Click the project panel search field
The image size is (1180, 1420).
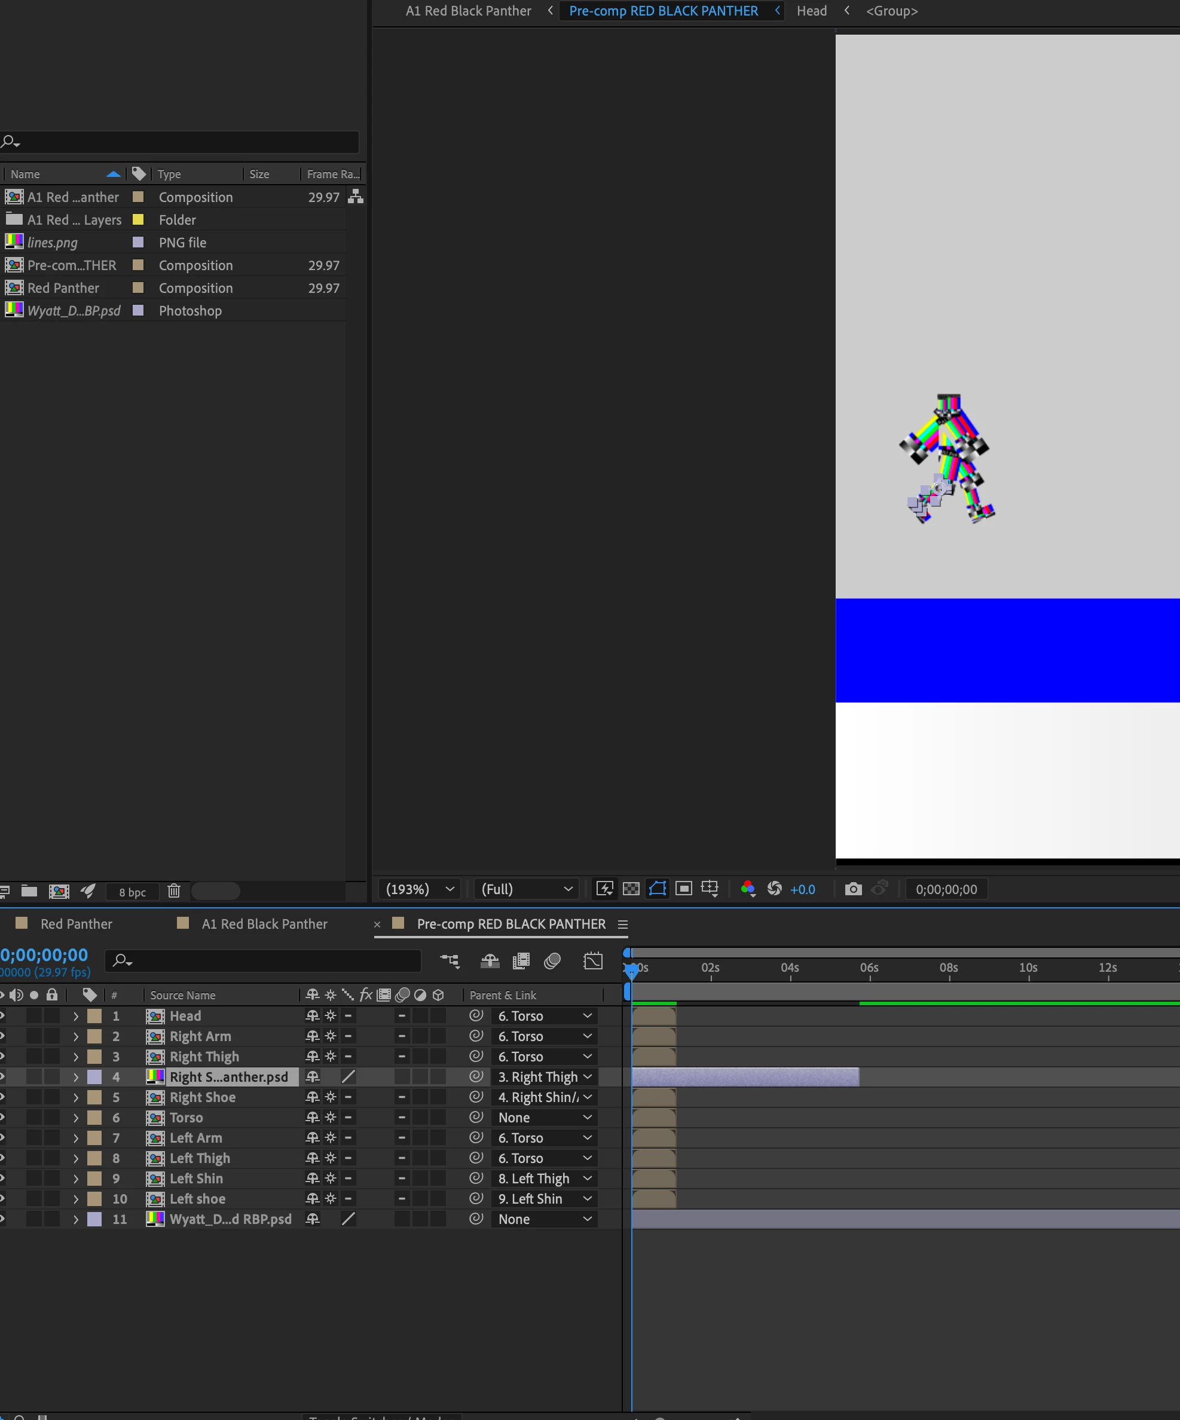pos(182,142)
